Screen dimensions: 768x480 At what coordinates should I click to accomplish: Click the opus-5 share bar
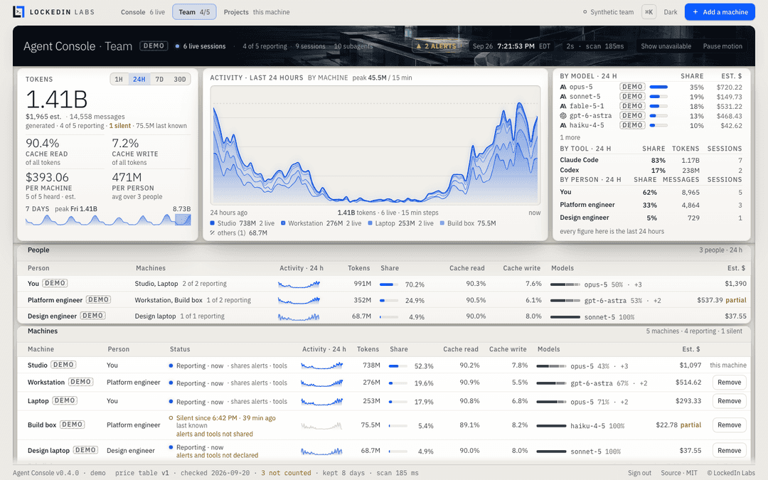click(658, 87)
